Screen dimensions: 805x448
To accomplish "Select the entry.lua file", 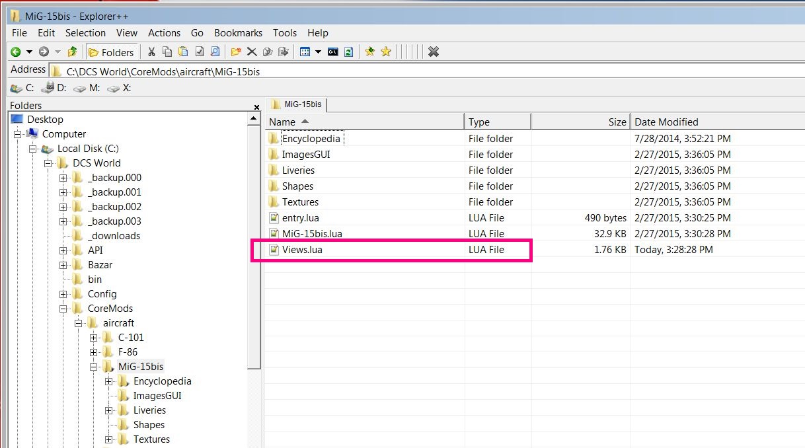I will click(301, 218).
